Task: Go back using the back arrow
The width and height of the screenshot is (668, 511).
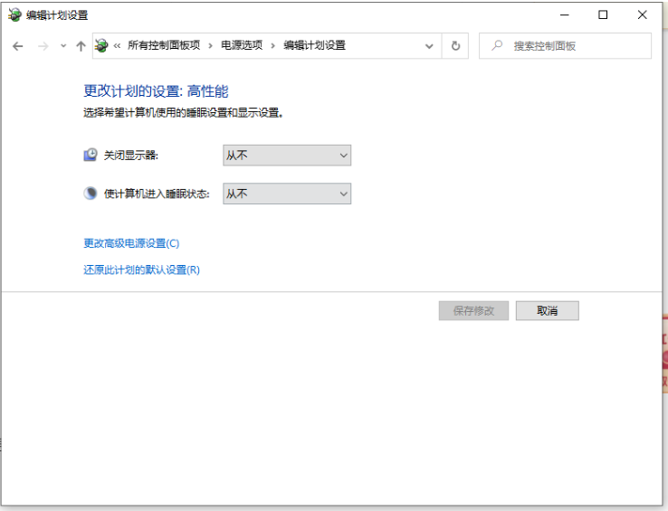Action: coord(18,46)
